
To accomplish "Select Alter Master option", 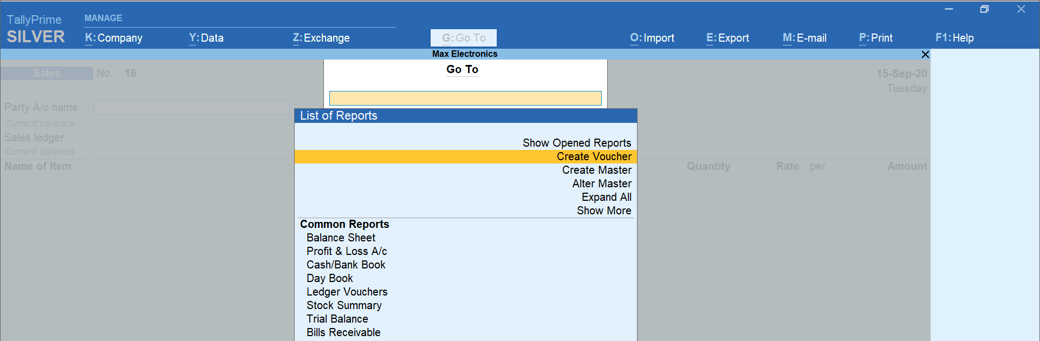I will [x=601, y=183].
